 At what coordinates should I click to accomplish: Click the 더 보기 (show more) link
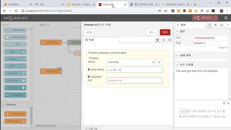click(x=223, y=48)
